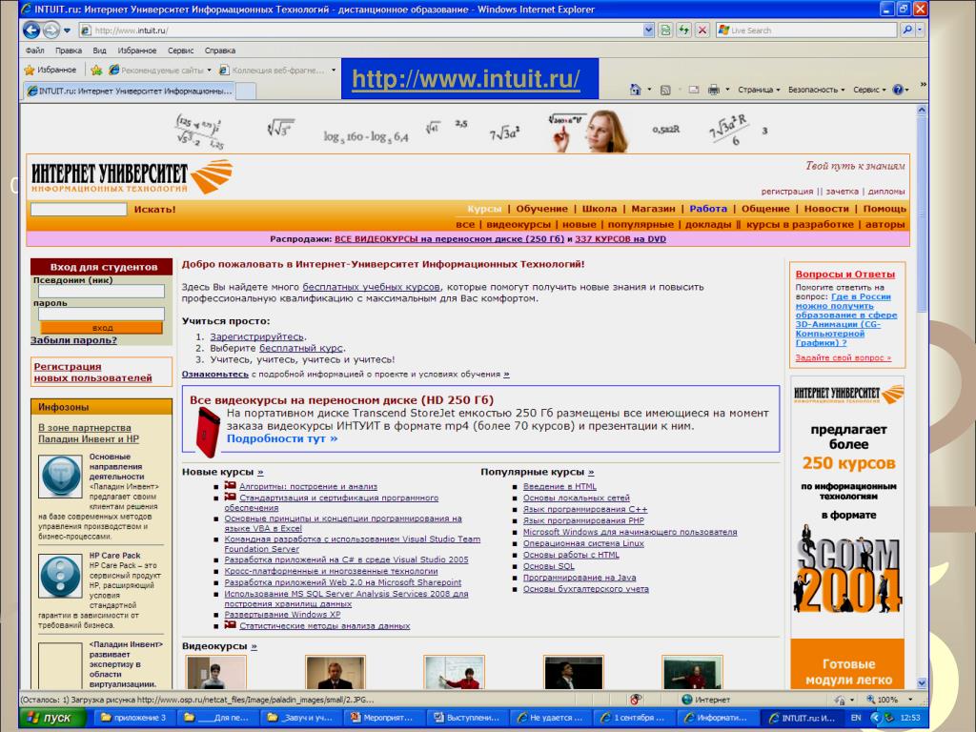Click the orange вход login button
Viewport: 976px width, 732px height.
[x=101, y=328]
